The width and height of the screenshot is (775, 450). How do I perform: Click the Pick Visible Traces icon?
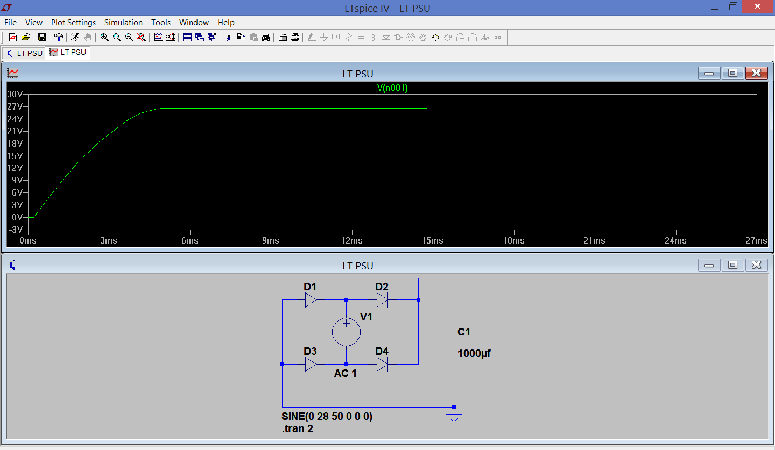(158, 38)
